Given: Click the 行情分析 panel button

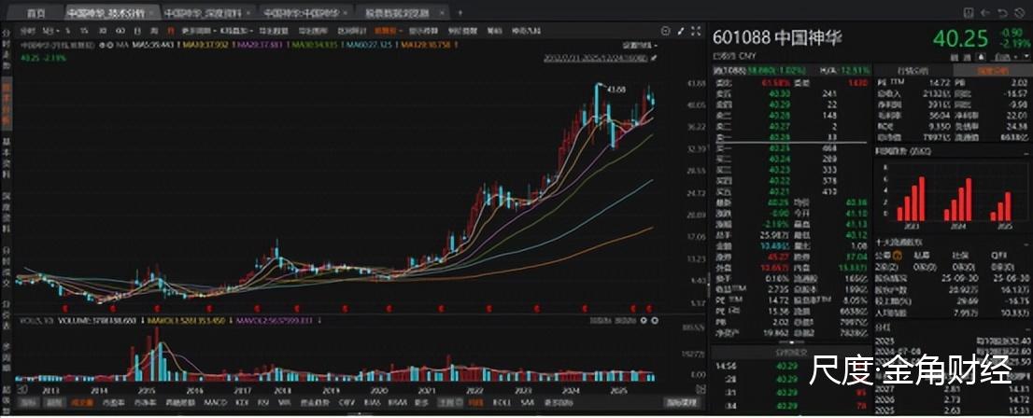Looking at the screenshot, I should click(912, 70).
